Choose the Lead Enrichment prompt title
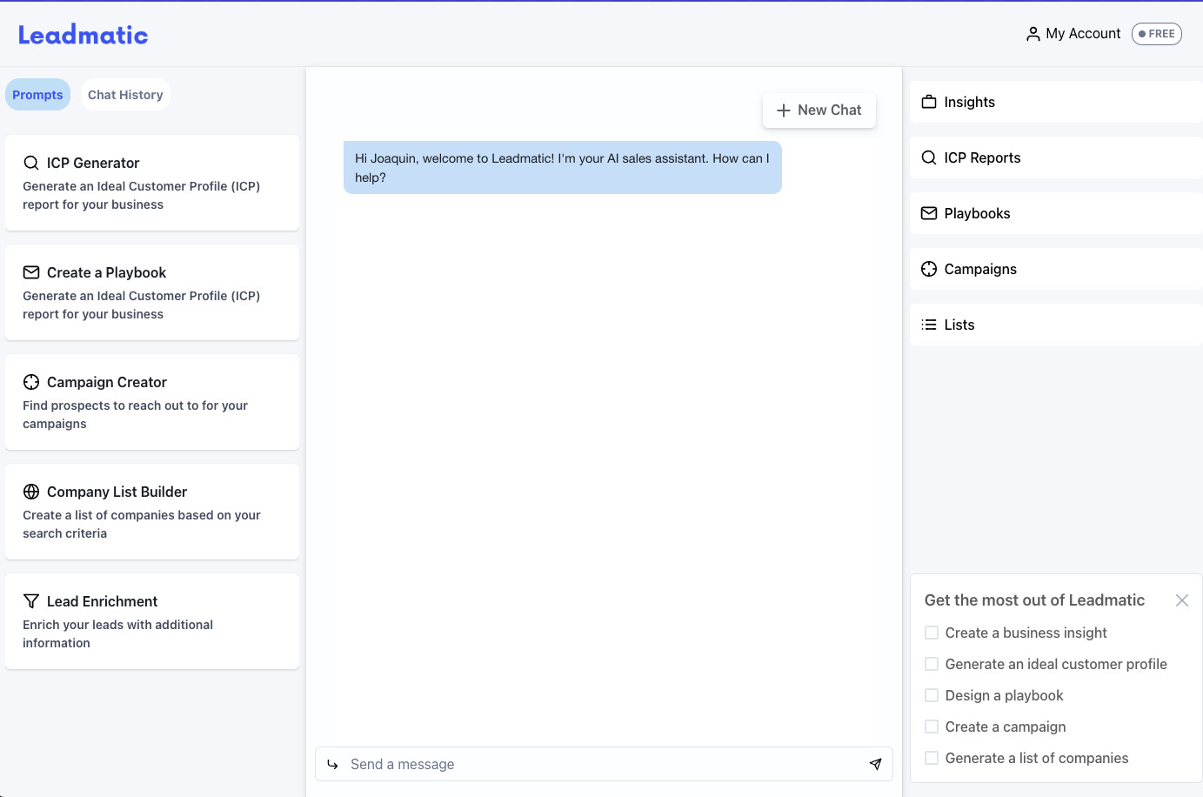The width and height of the screenshot is (1203, 797). click(102, 601)
